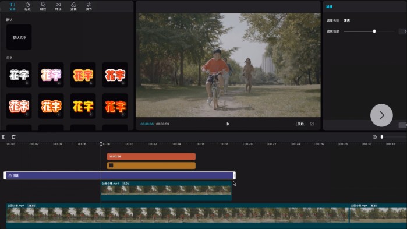Screen dimensions: 407x229
Task: Open the Effects star icon
Action: (x=43, y=6)
